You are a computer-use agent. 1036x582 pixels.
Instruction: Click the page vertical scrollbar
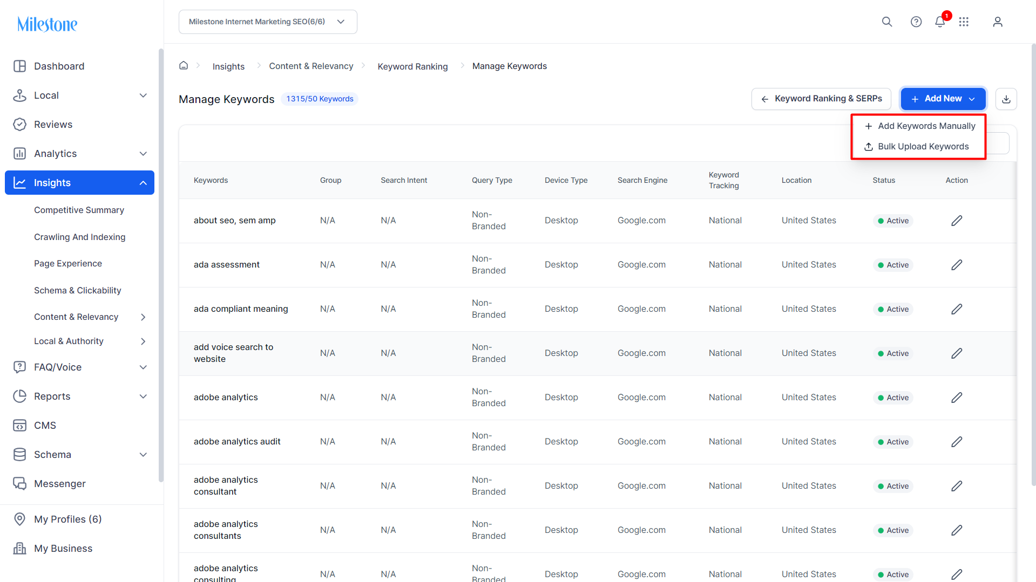1033,264
